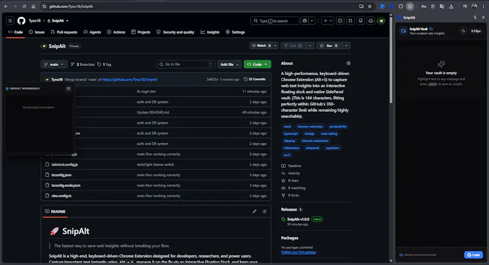This screenshot has width=489, height=265.
Task: Expand the main branch dropdown
Action: pos(54,65)
